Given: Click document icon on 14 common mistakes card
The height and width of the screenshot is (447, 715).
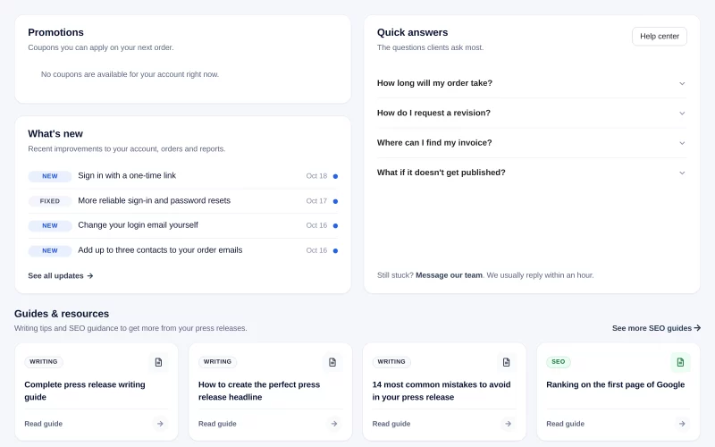Looking at the screenshot, I should pyautogui.click(x=506, y=362).
